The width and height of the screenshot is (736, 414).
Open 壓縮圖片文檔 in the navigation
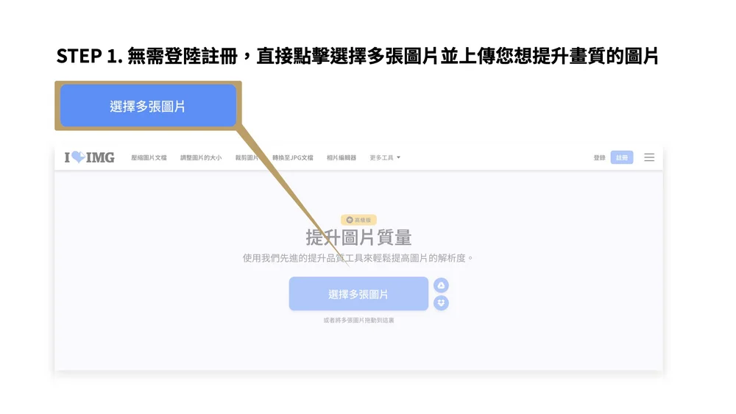point(149,157)
